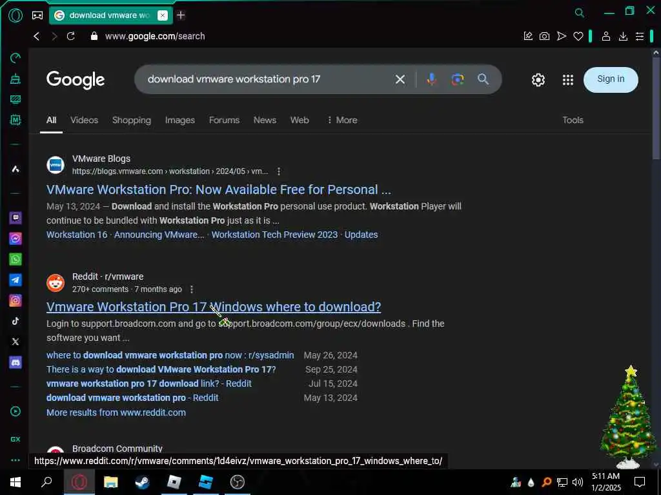Screen dimensions: 661x495
Task: Open X (Twitter) in the sidebar
Action: click(15, 342)
